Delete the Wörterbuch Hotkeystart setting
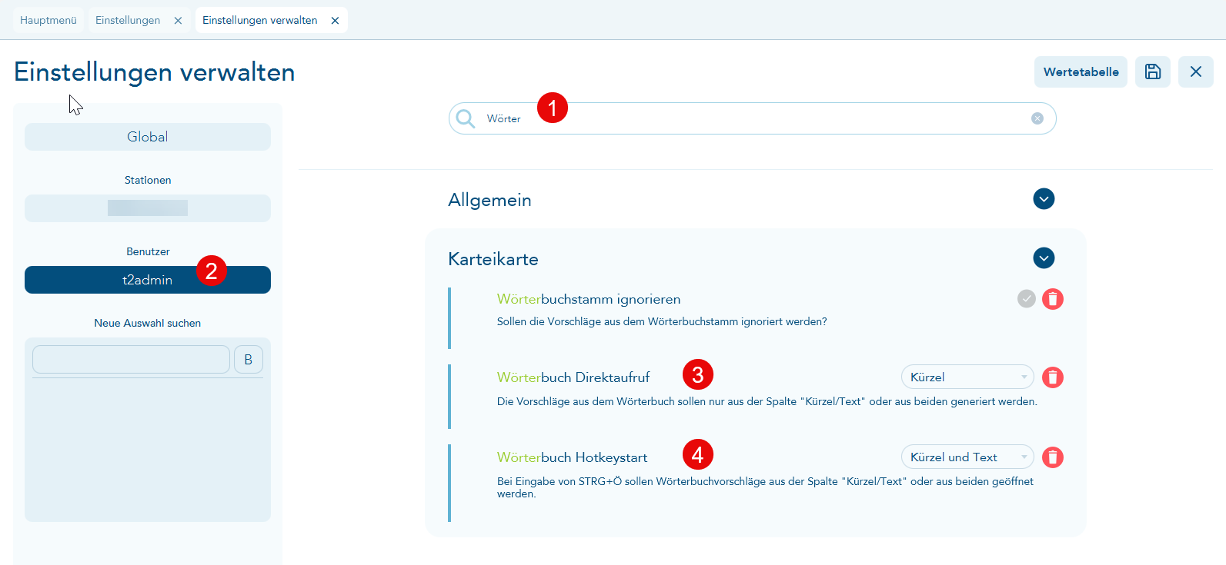Screen dimensions: 1226x565 tap(1053, 457)
